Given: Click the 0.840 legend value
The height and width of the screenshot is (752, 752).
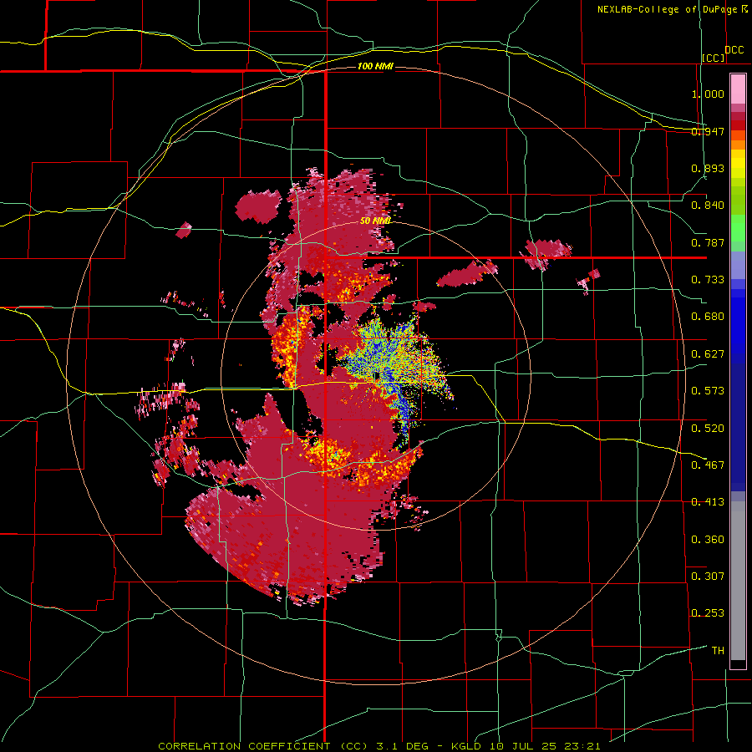Looking at the screenshot, I should pyautogui.click(x=708, y=206).
